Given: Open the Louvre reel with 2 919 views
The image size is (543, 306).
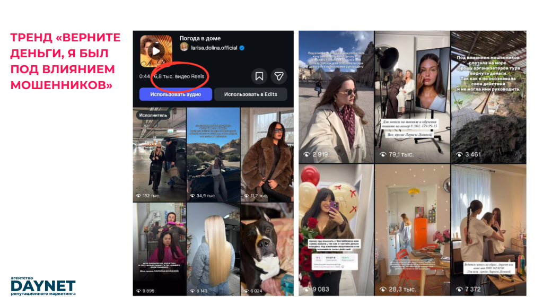Looking at the screenshot, I should click(x=336, y=97).
